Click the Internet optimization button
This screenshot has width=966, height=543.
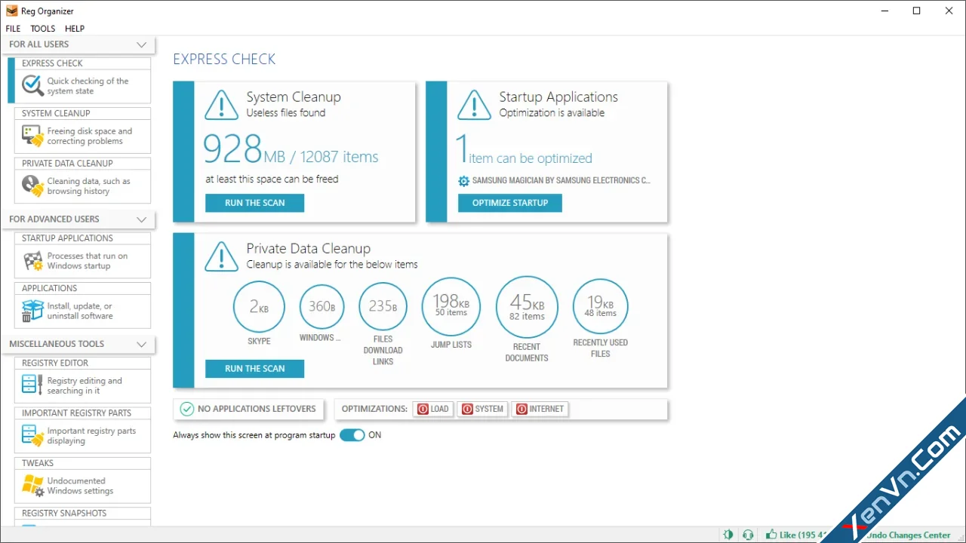[x=540, y=409]
